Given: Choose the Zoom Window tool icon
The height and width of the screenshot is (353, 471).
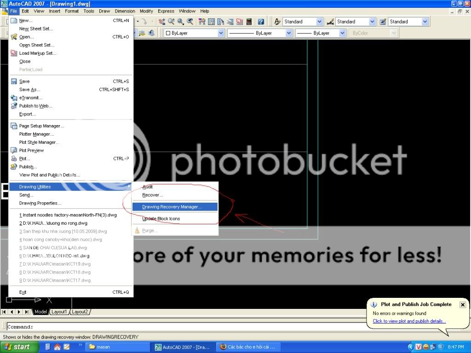Looking at the screenshot, I should [180, 22].
